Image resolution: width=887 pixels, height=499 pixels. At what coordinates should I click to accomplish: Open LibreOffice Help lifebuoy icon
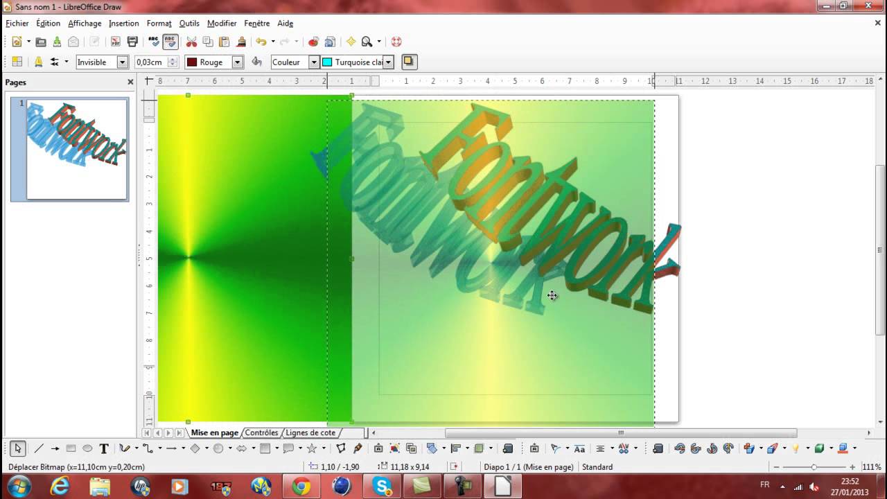coord(396,42)
